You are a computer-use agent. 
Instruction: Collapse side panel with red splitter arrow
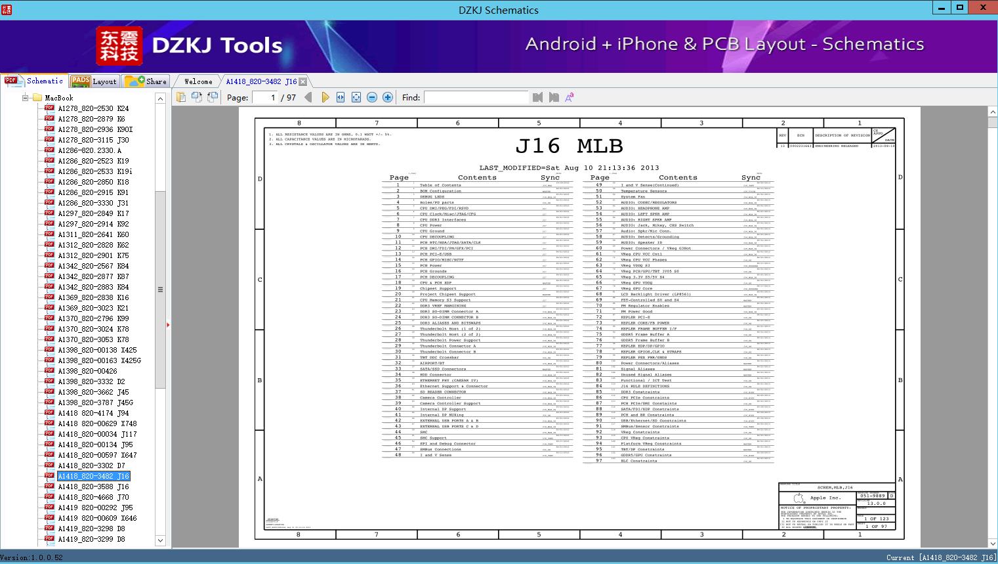click(168, 324)
